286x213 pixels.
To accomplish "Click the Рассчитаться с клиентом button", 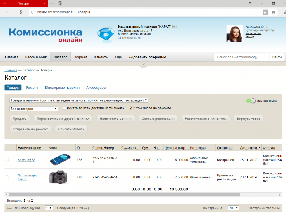I will [206, 119].
